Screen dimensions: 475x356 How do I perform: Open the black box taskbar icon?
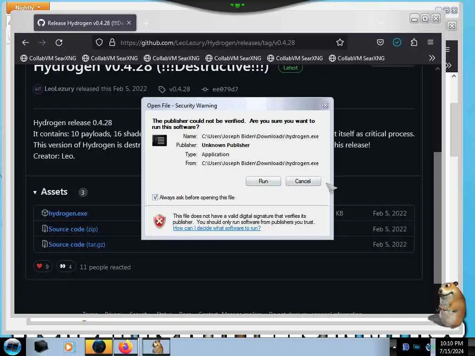(x=41, y=347)
